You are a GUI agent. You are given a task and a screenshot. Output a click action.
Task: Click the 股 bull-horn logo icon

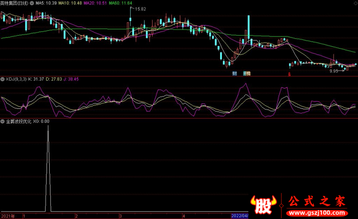(x=264, y=204)
